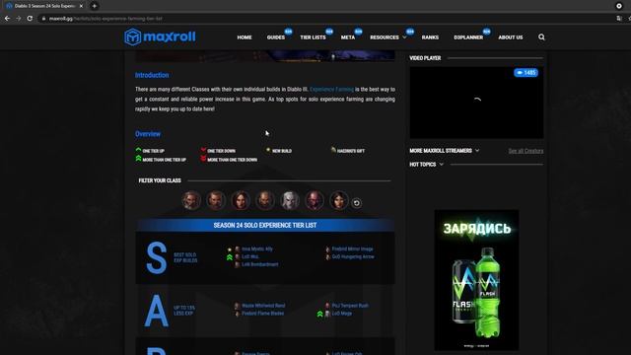Filter by Barbarian class portrait
Image resolution: width=631 pixels, height=355 pixels.
[191, 200]
